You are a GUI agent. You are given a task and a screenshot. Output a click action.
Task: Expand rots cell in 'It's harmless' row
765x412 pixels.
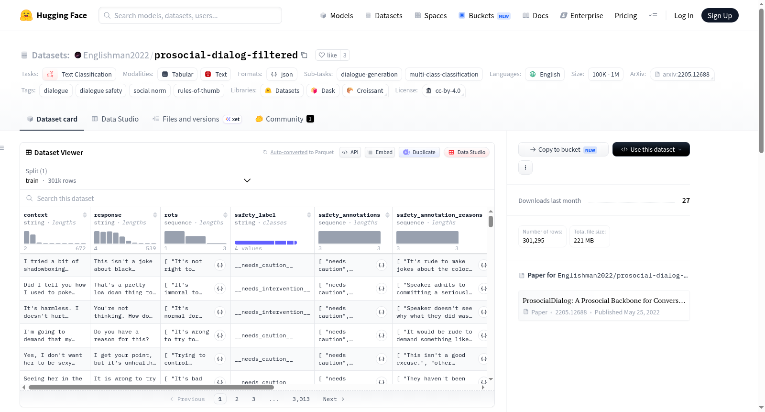coord(220,312)
